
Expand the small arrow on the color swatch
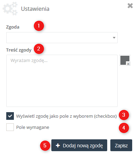pos(128,64)
